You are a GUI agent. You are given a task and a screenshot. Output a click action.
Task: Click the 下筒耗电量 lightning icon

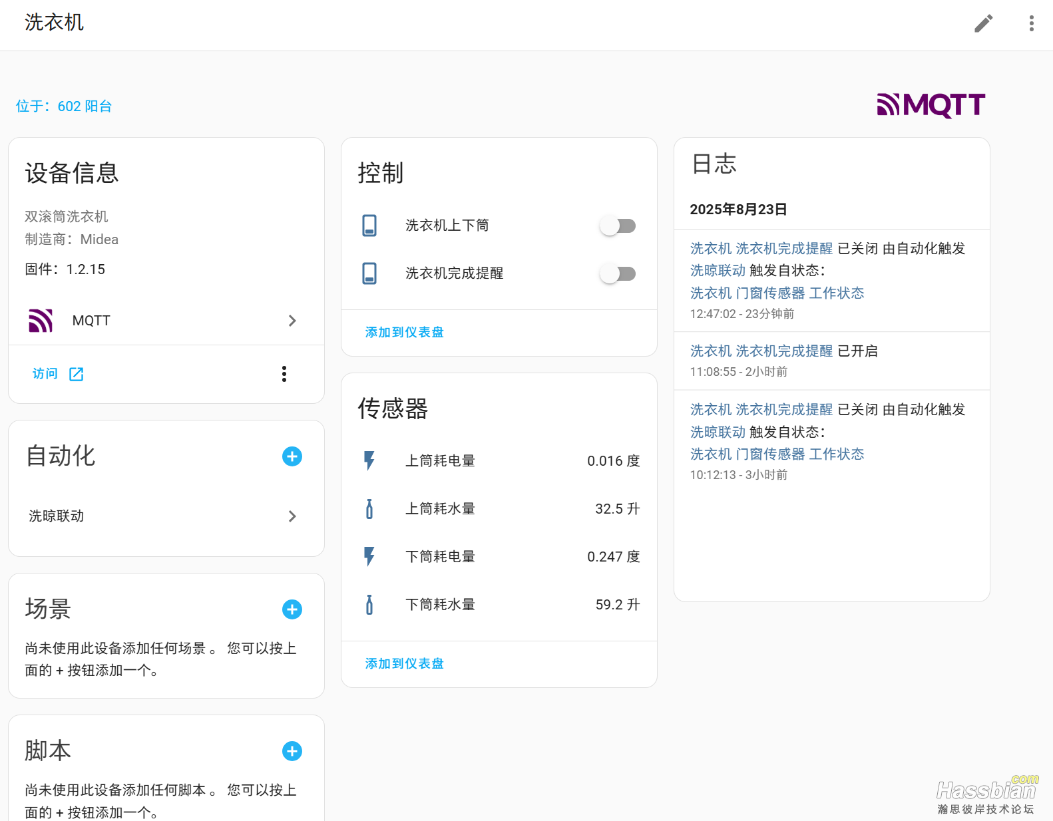click(369, 557)
